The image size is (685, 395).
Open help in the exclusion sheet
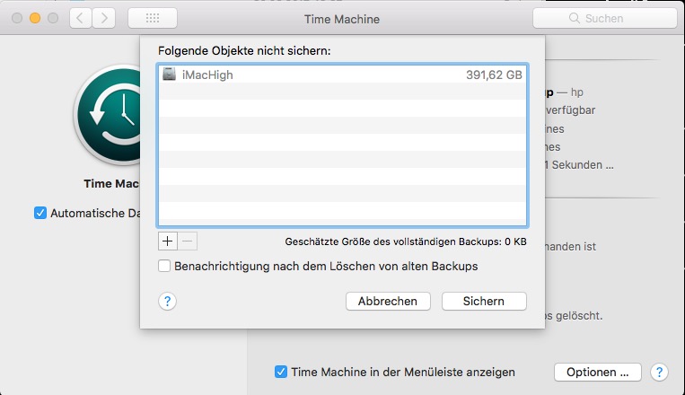(167, 301)
